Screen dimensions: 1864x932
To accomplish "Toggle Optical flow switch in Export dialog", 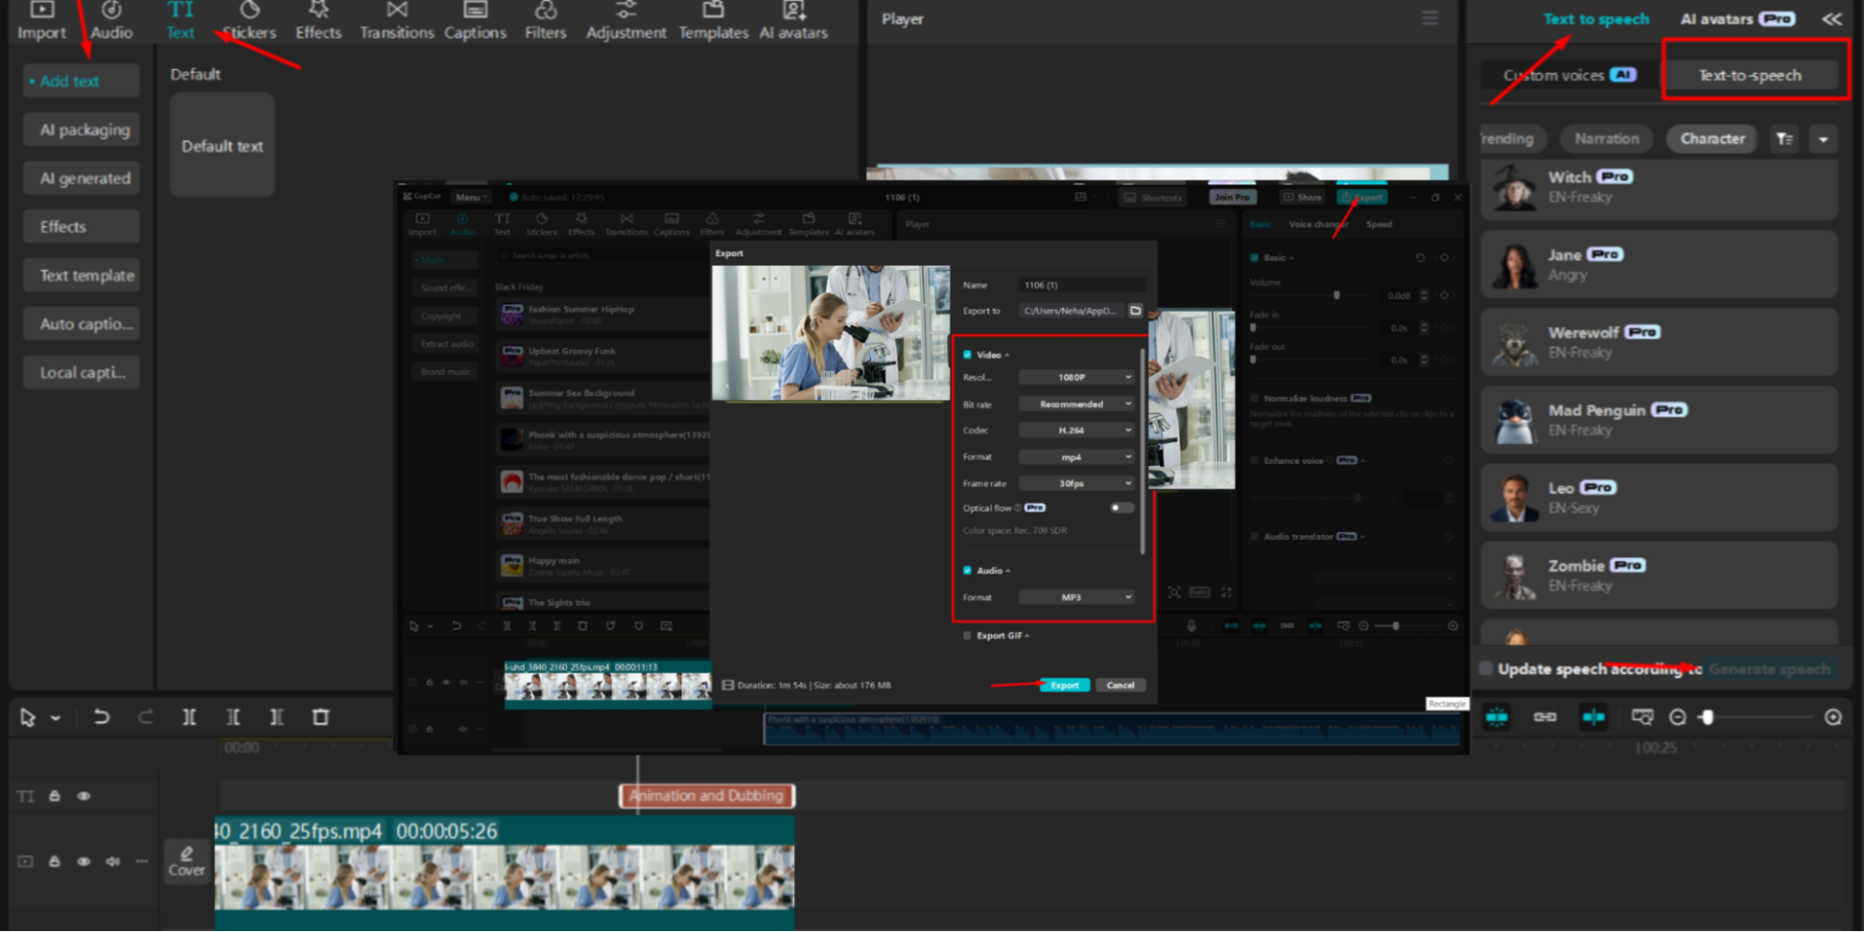I will (x=1121, y=508).
